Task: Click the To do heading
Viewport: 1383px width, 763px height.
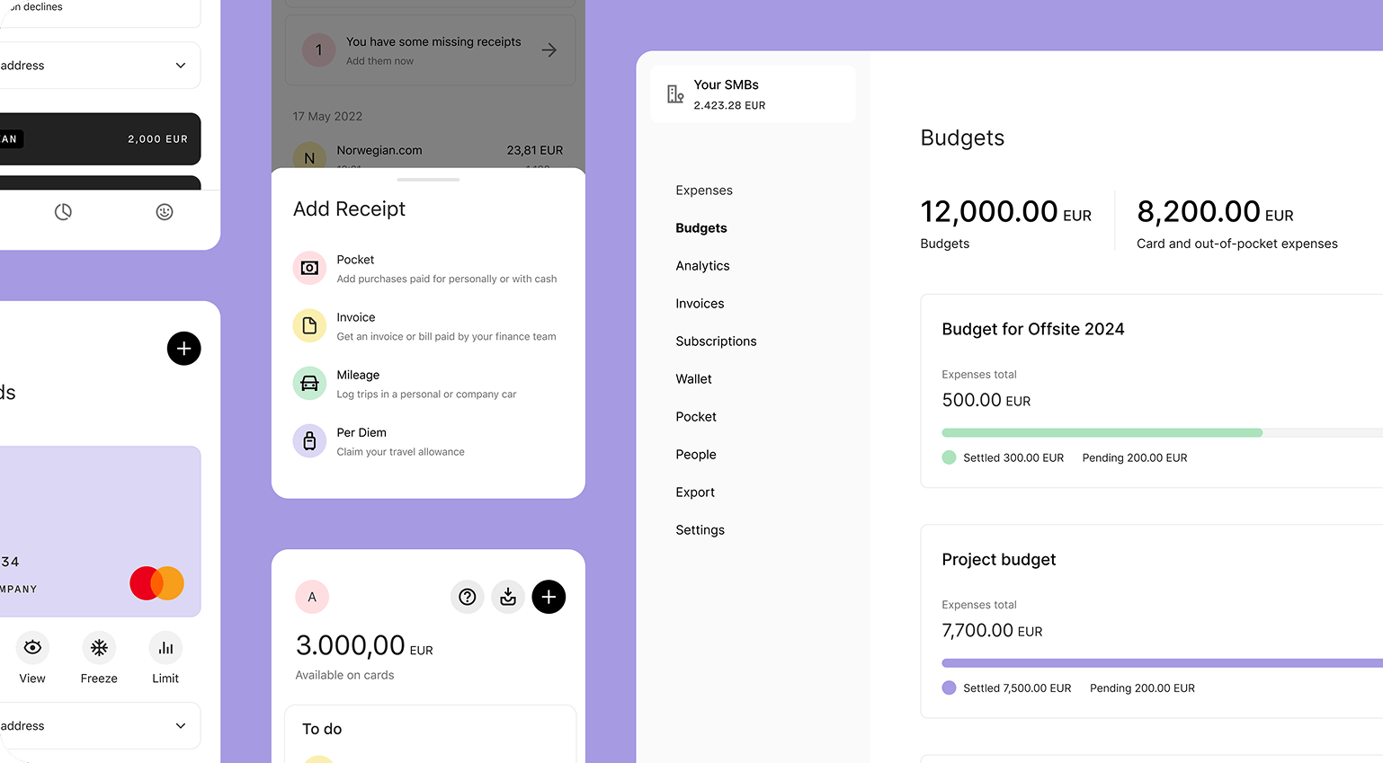Action: pyautogui.click(x=322, y=729)
